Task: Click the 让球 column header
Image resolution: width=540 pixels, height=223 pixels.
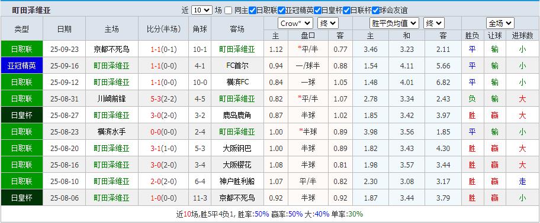Action: (x=495, y=35)
